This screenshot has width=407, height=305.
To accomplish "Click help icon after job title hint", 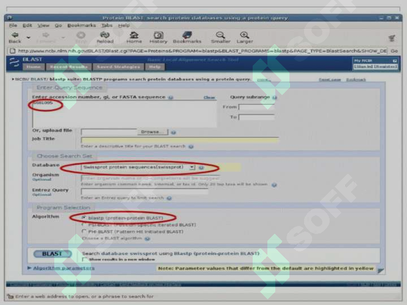I will tap(191, 146).
